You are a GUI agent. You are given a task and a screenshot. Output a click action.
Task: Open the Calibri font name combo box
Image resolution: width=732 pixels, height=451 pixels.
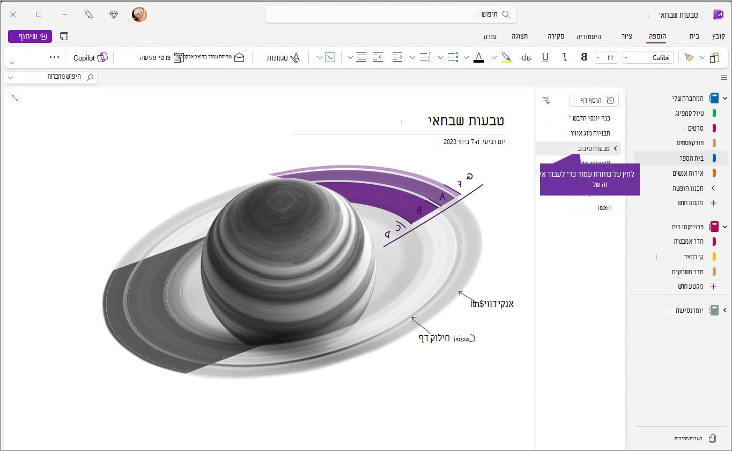click(x=649, y=57)
